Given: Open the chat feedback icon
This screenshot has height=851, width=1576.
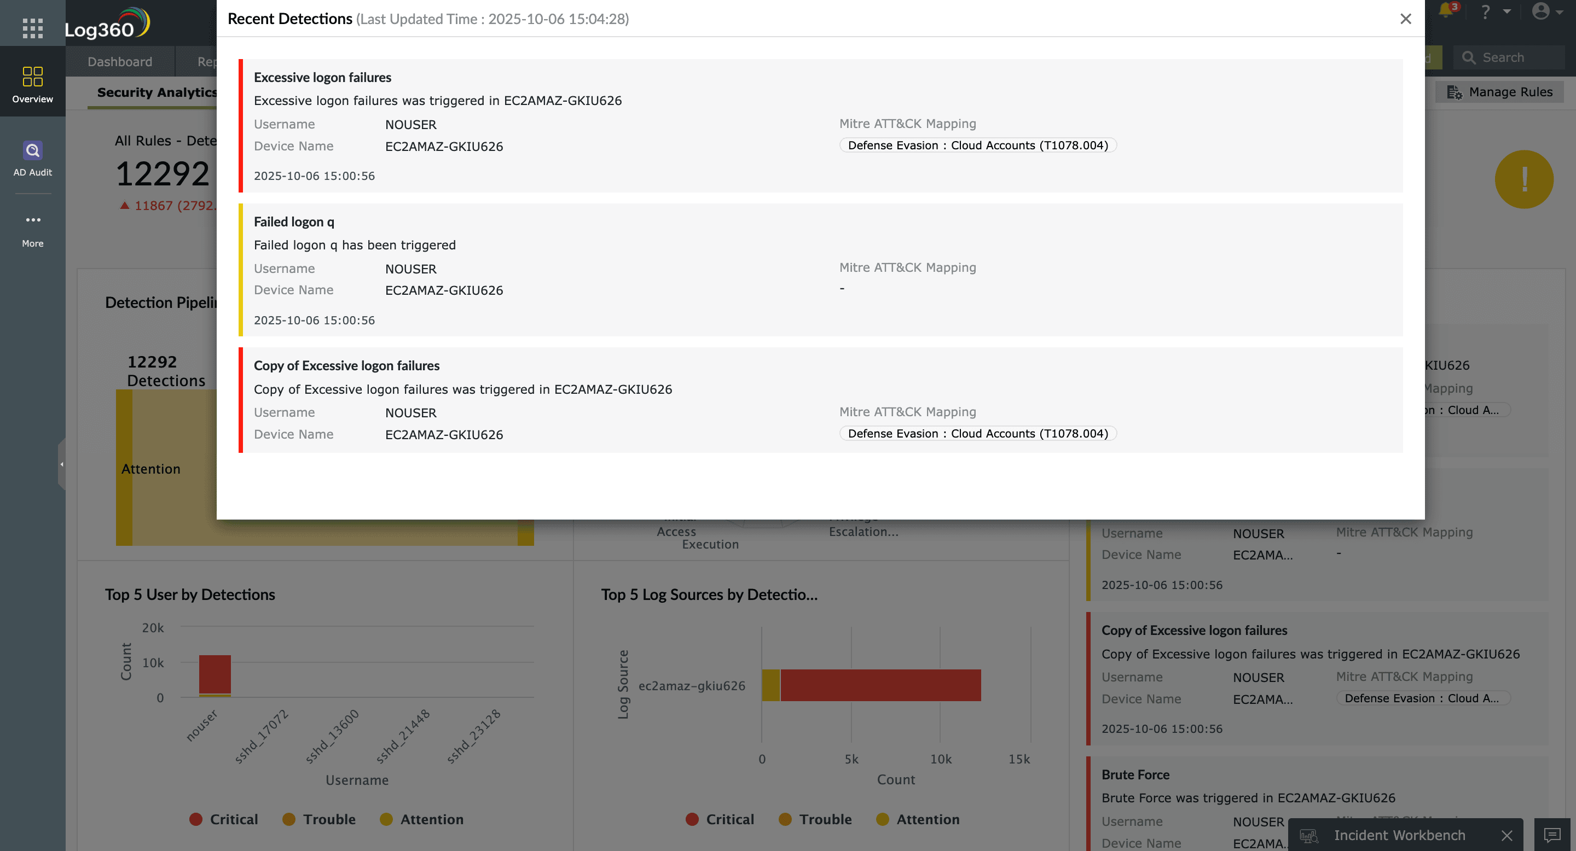Looking at the screenshot, I should [1552, 834].
